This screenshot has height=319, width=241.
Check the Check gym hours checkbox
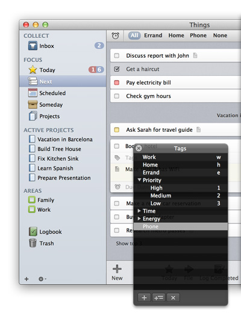click(117, 96)
